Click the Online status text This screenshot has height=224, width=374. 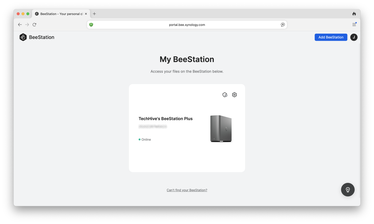(146, 140)
